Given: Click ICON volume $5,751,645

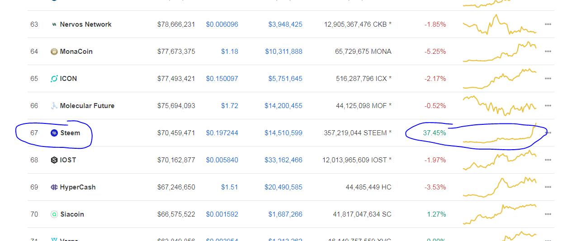Looking at the screenshot, I should click(285, 79).
